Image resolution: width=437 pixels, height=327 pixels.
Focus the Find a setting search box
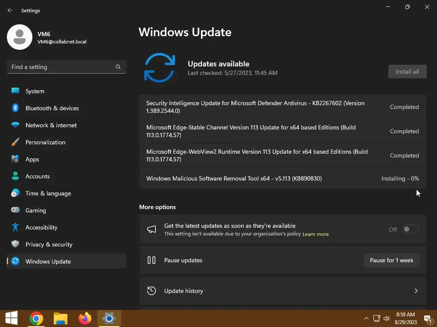pyautogui.click(x=66, y=67)
